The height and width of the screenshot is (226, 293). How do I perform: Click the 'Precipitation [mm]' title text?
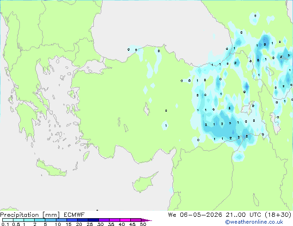[30, 215]
